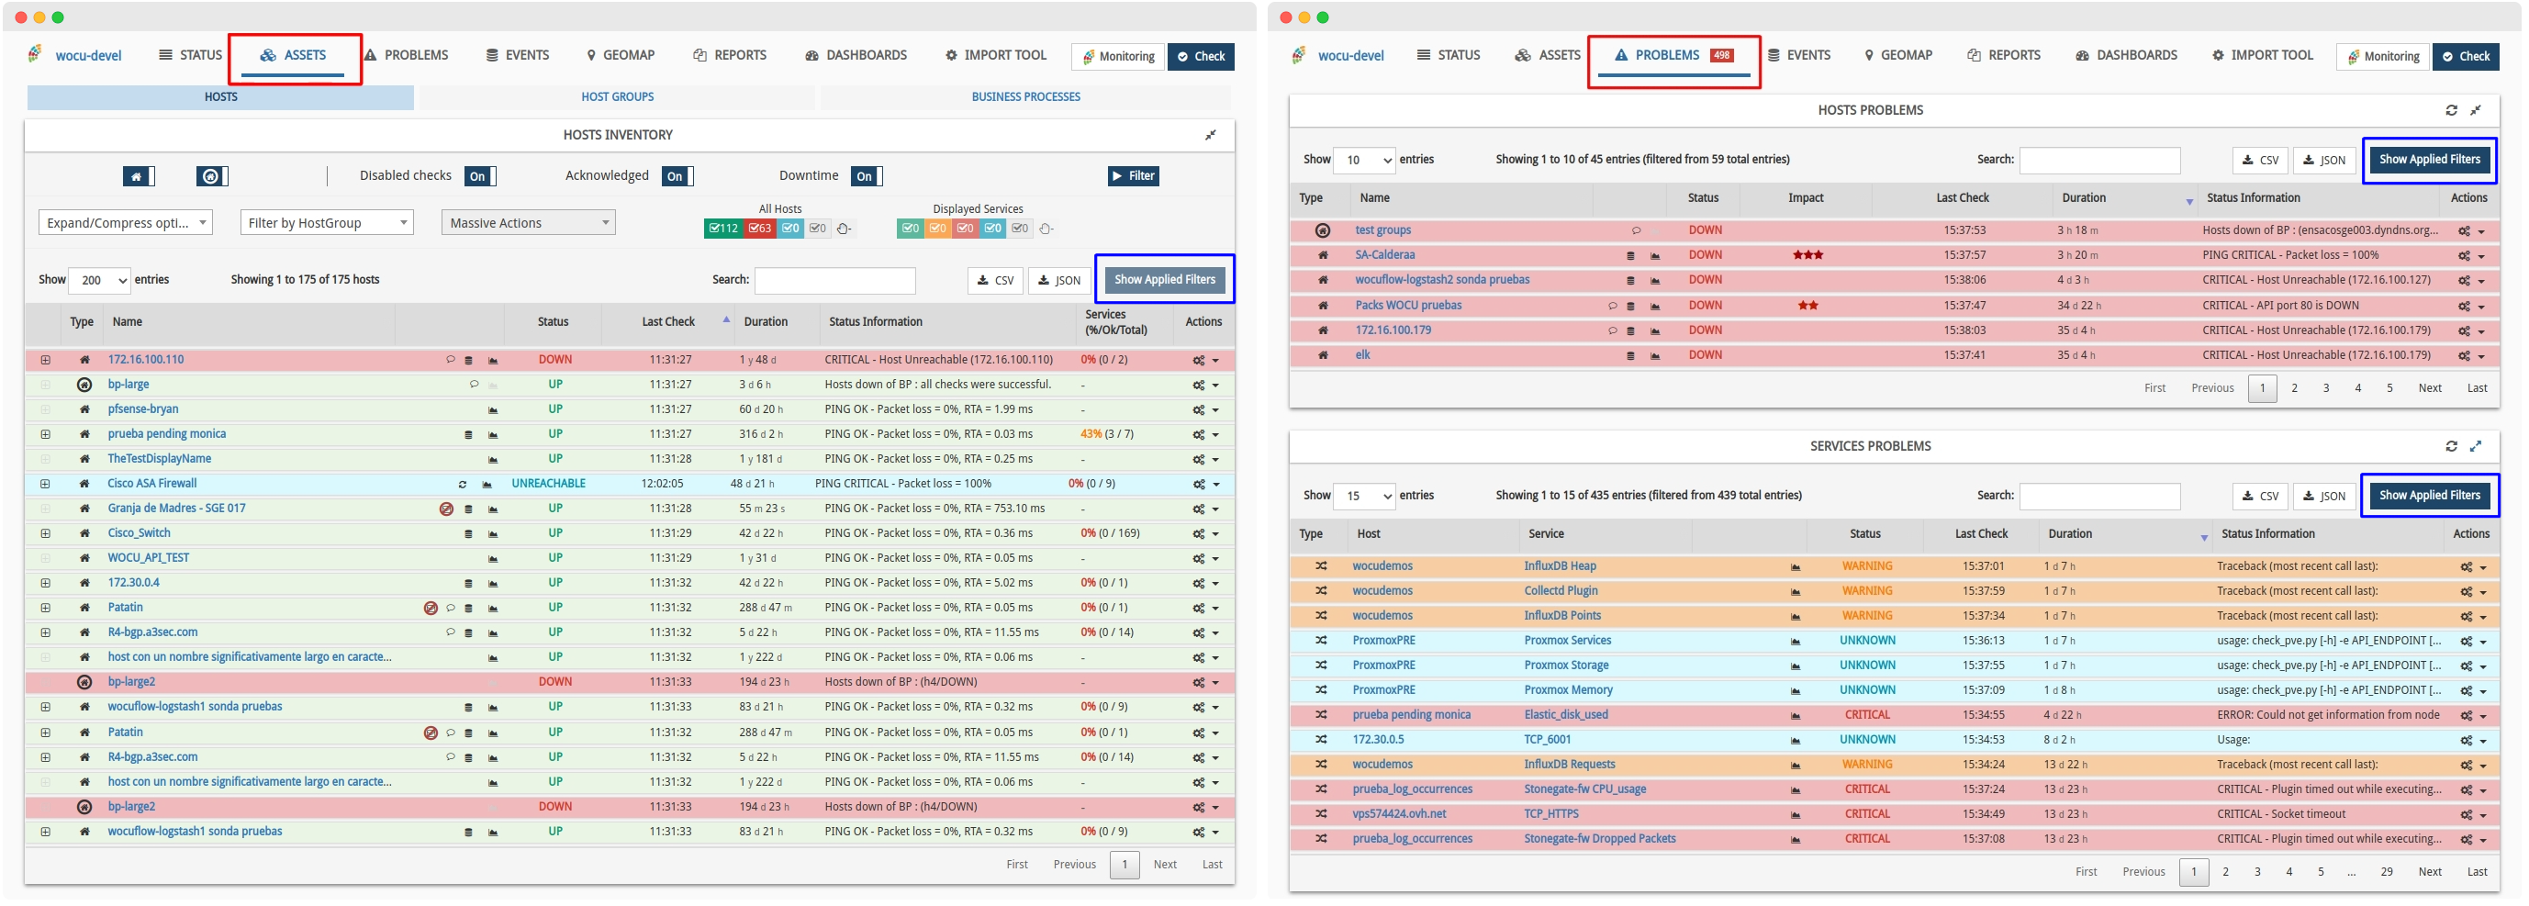Screen dimensions: 2529x906
Task: Export Services Problems as CSV
Action: pyautogui.click(x=2261, y=497)
